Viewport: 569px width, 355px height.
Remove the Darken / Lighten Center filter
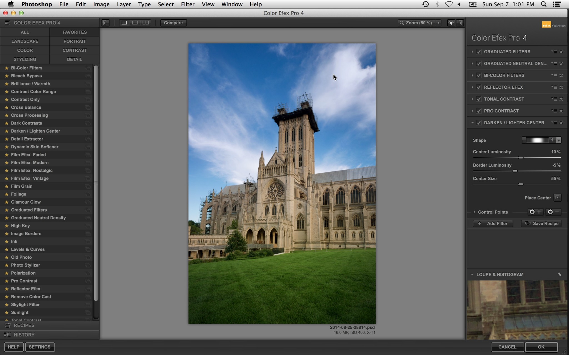click(561, 123)
